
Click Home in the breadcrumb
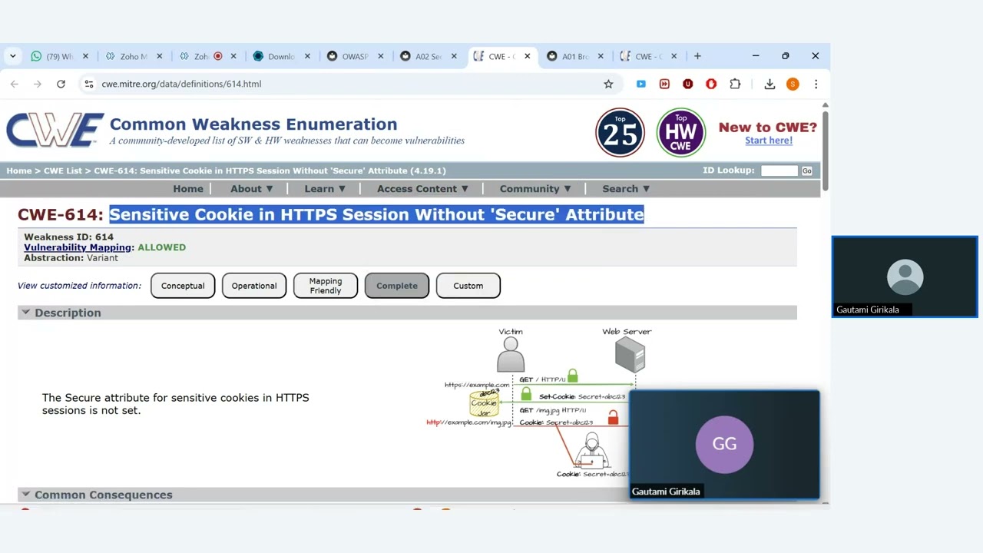pyautogui.click(x=19, y=171)
